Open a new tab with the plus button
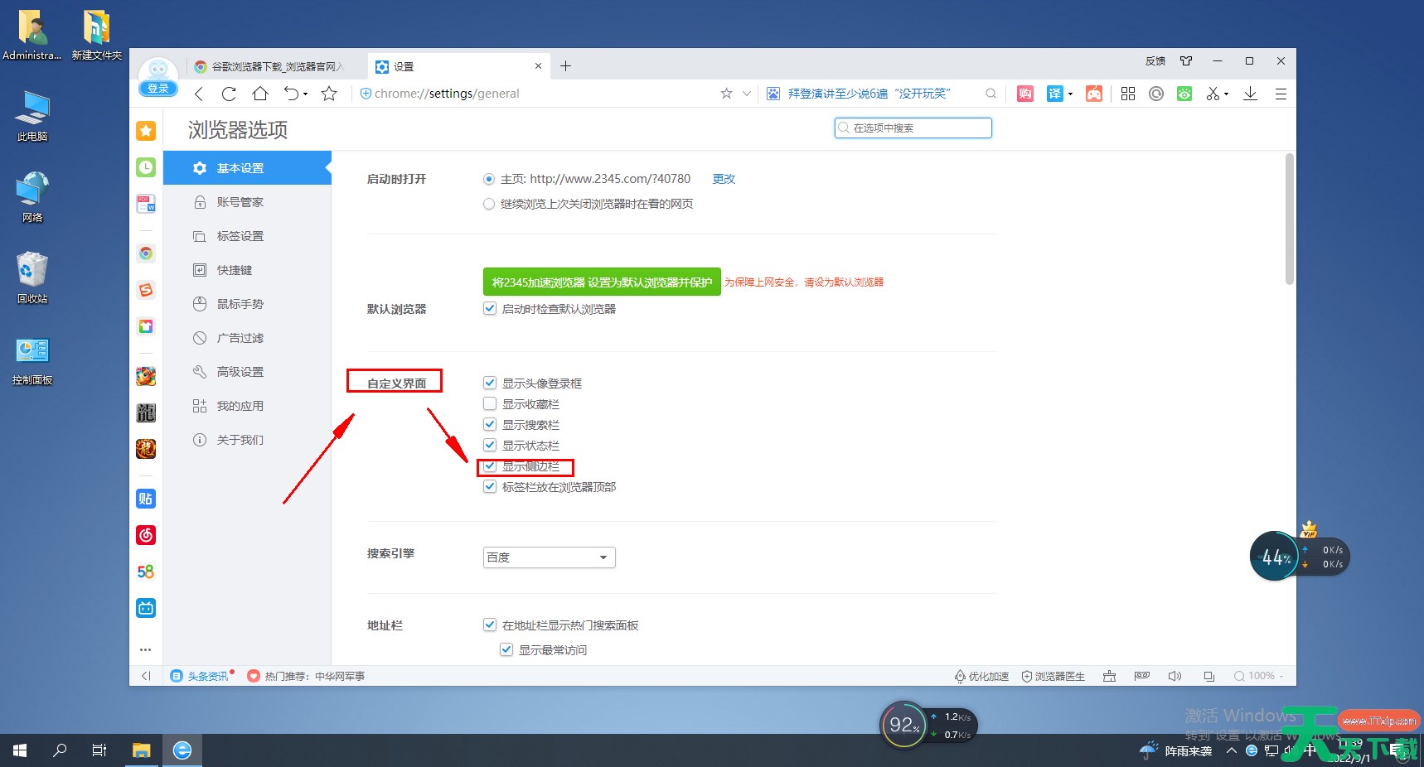The height and width of the screenshot is (767, 1424). click(565, 66)
